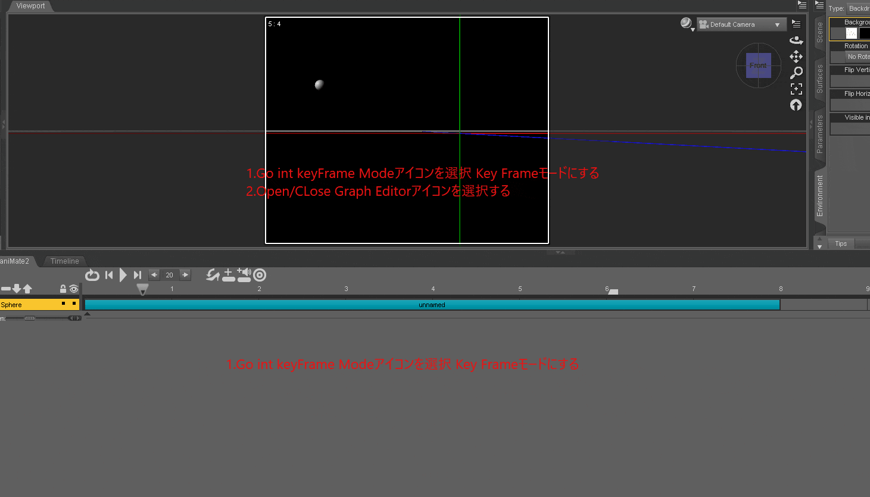Add a new track with the plus icon
Screen dimensions: 870x497
click(x=229, y=275)
